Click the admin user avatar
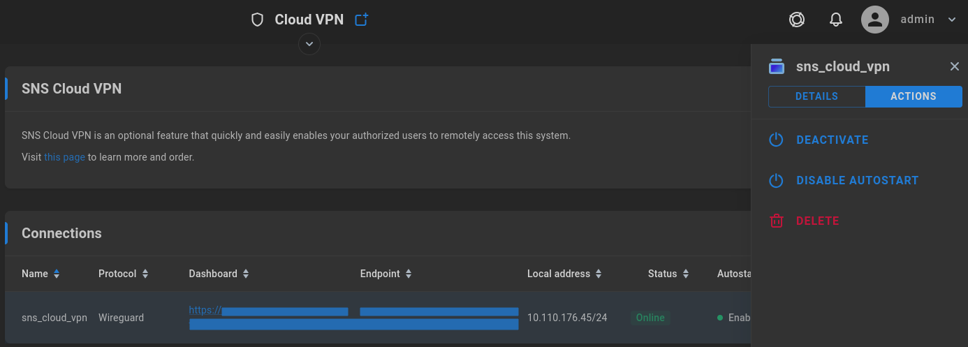Image resolution: width=968 pixels, height=347 pixels. [875, 20]
